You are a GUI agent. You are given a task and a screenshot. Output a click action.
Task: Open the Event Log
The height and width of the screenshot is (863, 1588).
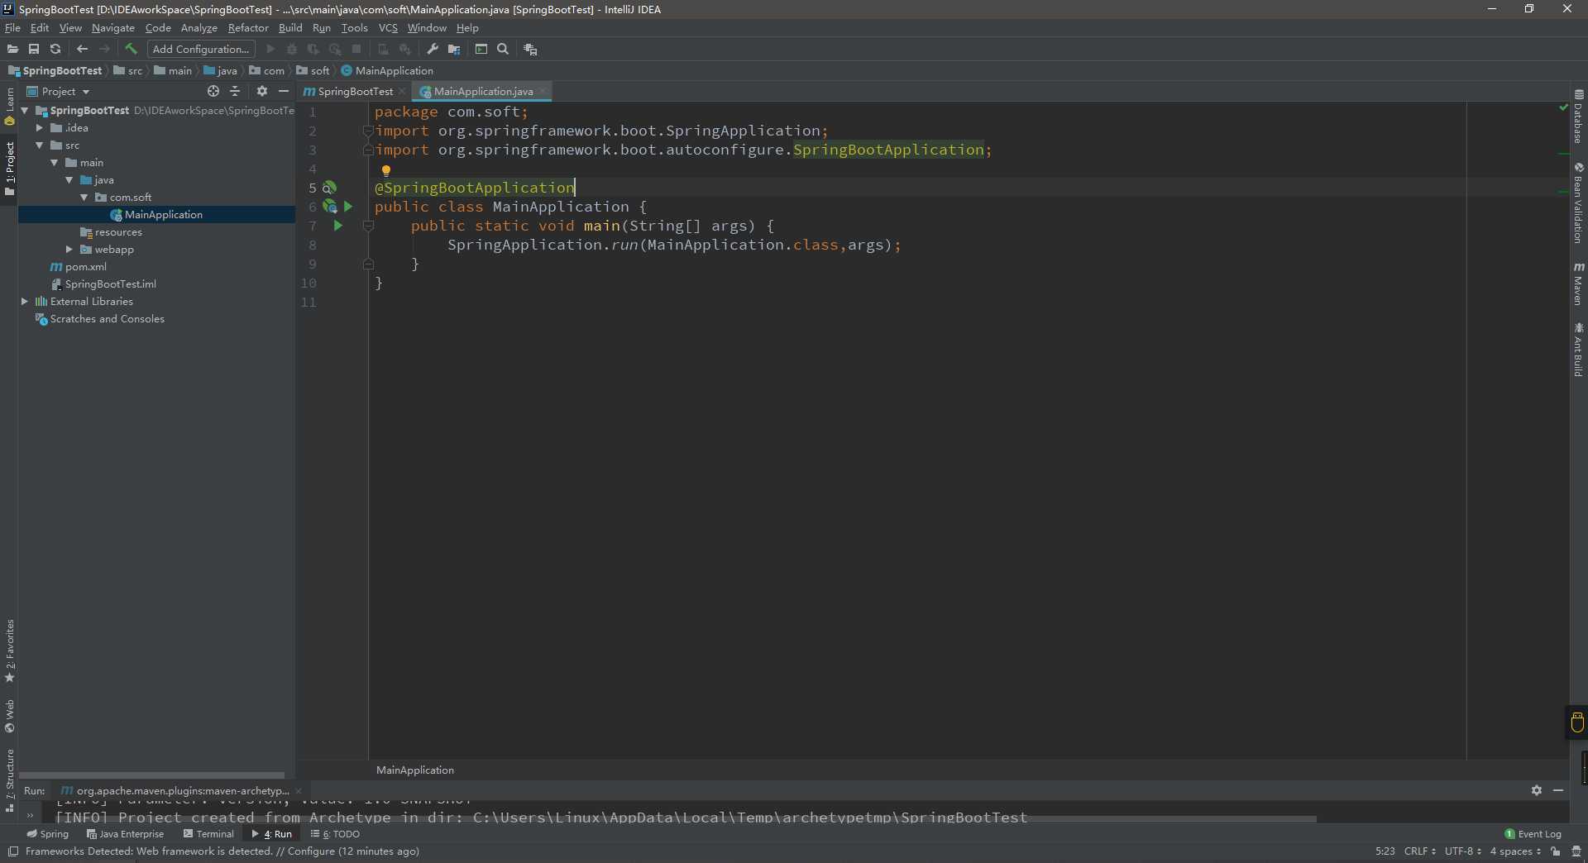point(1533,834)
